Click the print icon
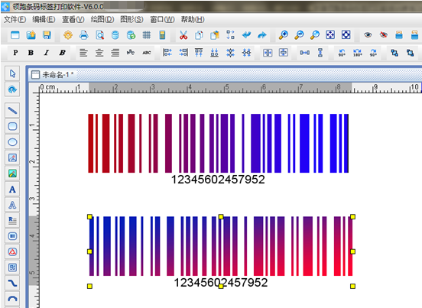The height and width of the screenshot is (308, 422). click(83, 35)
